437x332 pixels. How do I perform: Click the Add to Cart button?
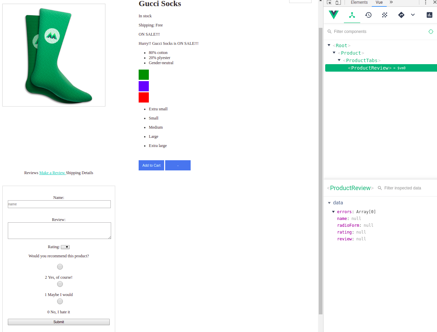(x=151, y=165)
